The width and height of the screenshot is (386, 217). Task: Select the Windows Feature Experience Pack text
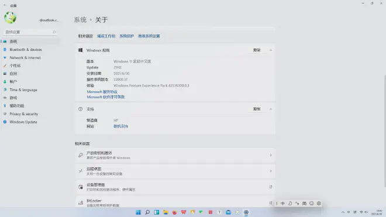coord(151,86)
